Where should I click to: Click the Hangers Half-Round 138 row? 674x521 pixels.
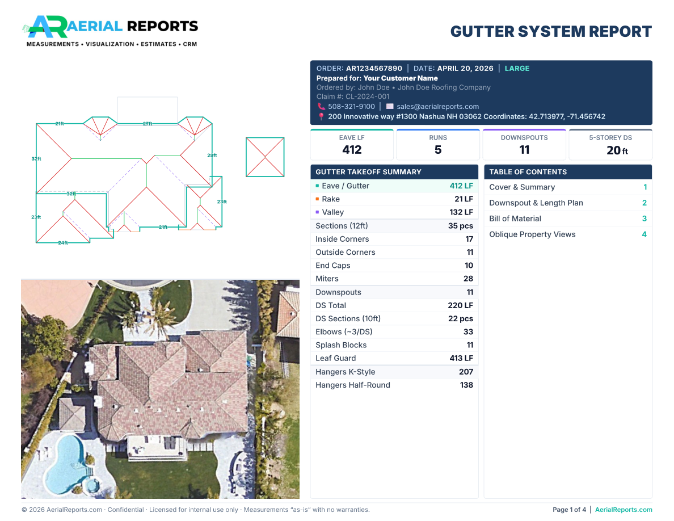pyautogui.click(x=394, y=385)
